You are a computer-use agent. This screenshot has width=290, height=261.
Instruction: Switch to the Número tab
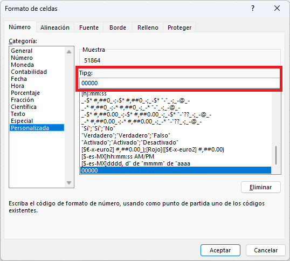click(20, 27)
